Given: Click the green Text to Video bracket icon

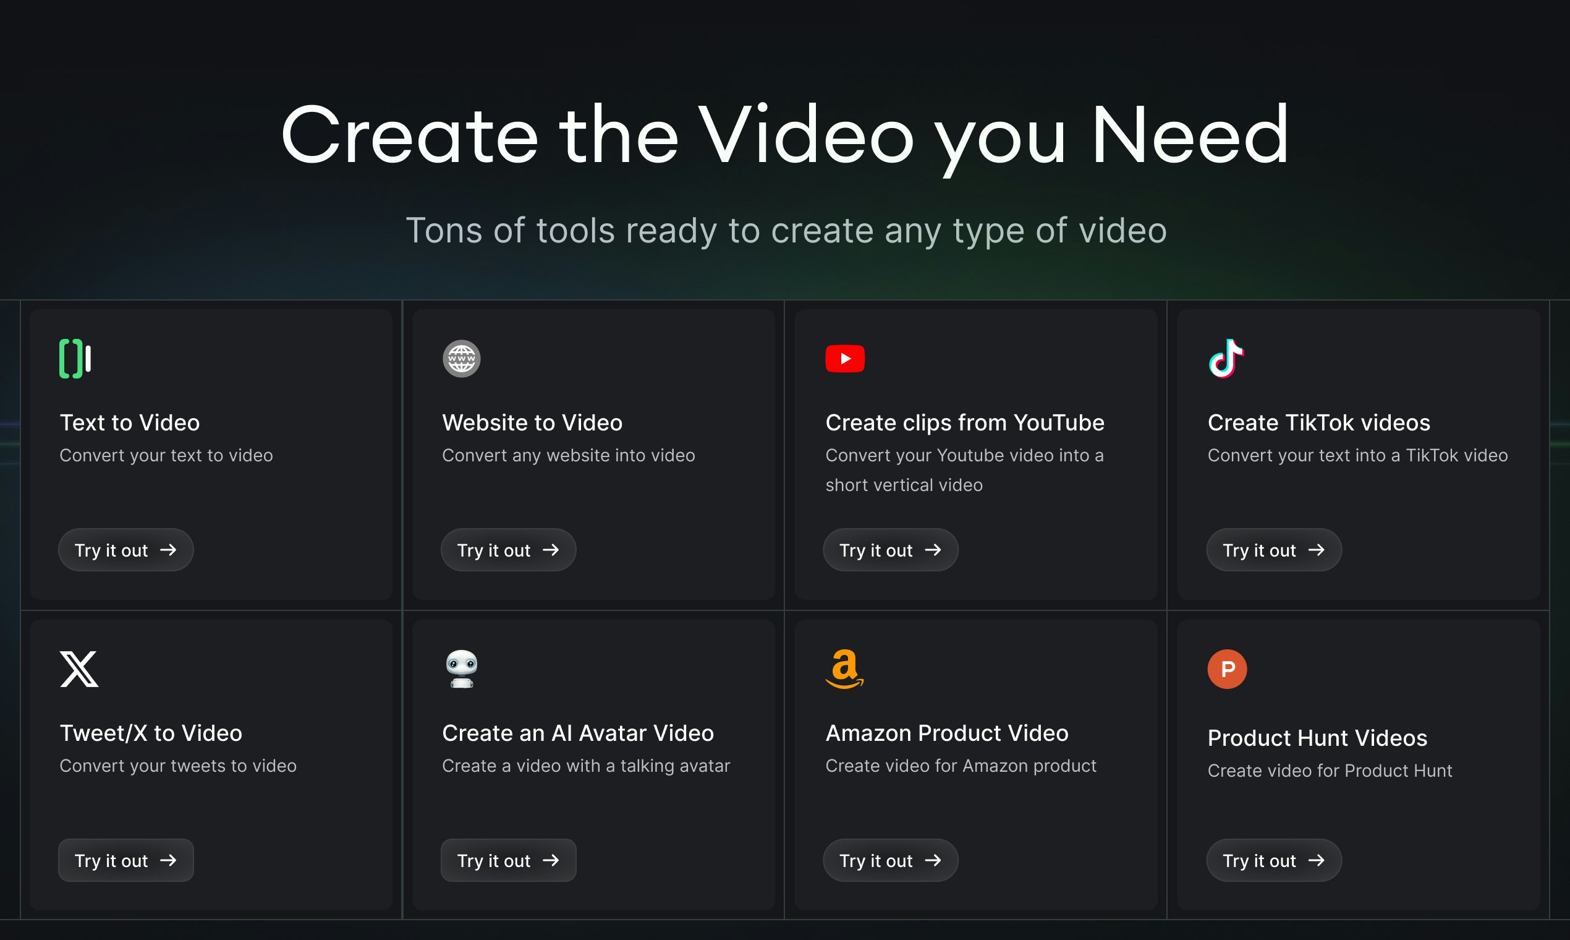Looking at the screenshot, I should coord(75,359).
